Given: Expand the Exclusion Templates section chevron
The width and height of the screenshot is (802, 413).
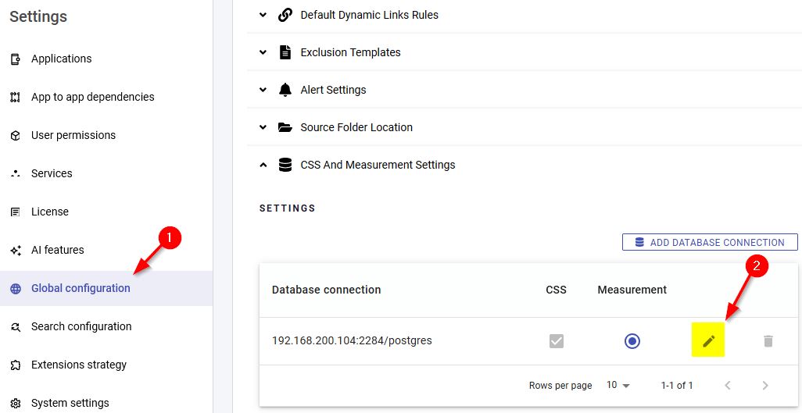Looking at the screenshot, I should tap(263, 52).
